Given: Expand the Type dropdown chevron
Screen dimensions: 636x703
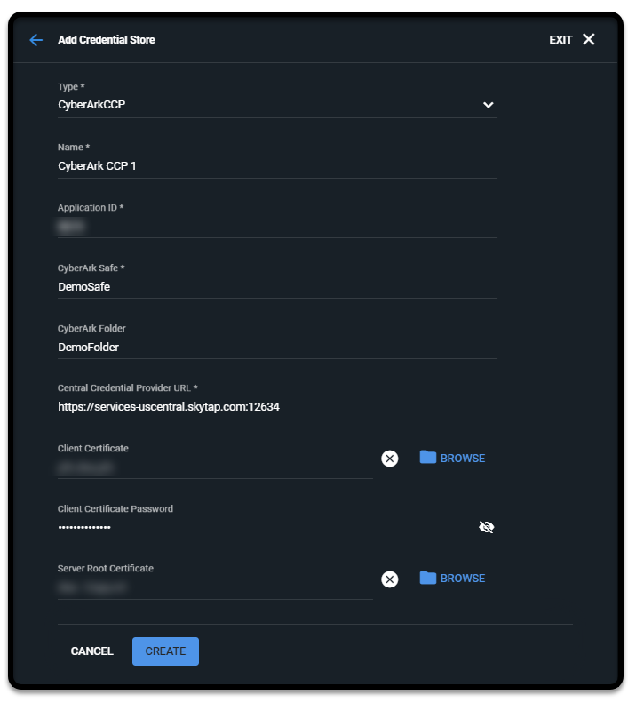Looking at the screenshot, I should pyautogui.click(x=488, y=105).
